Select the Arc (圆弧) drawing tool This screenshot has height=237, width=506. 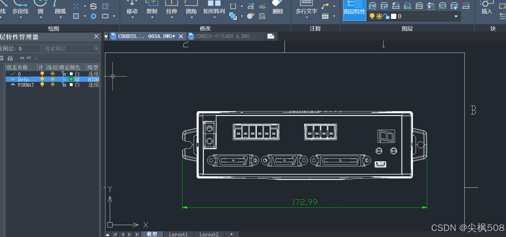click(60, 7)
